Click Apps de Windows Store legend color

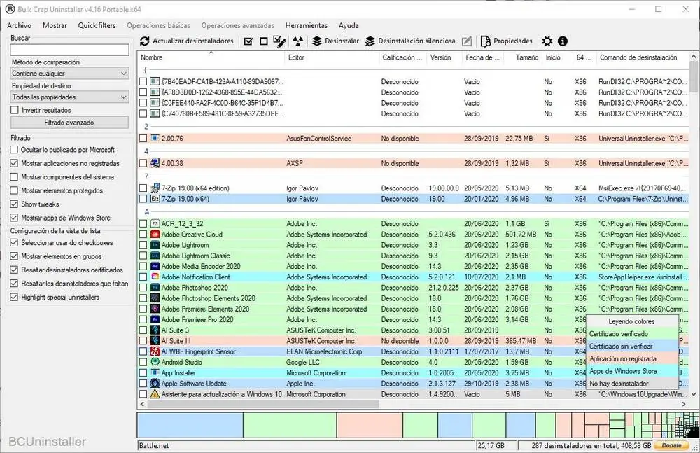tap(631, 371)
